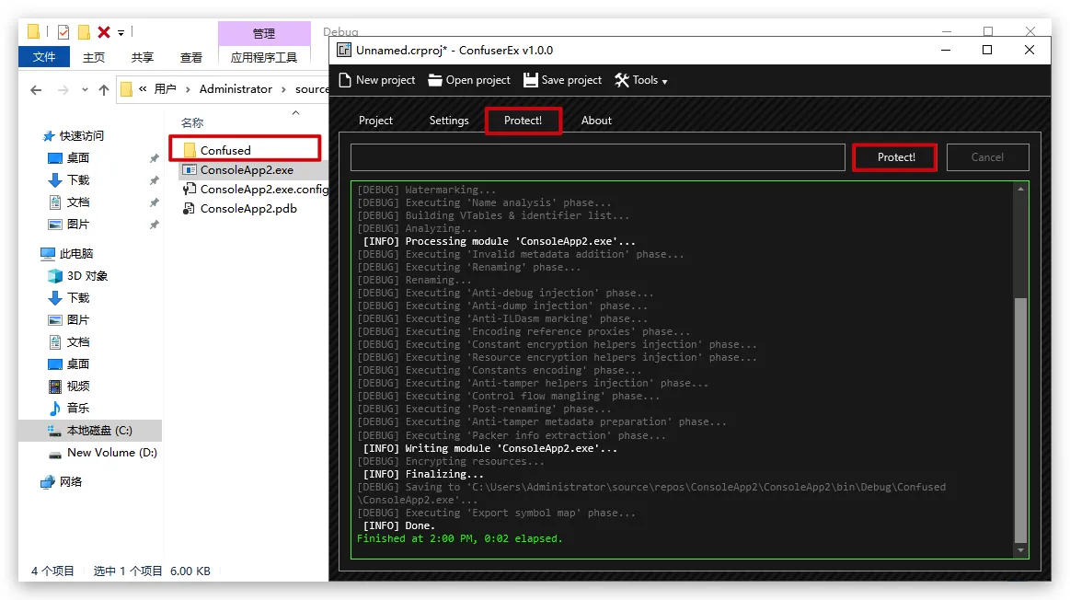Select the ConsoleApp2.exe.config file

pos(264,190)
